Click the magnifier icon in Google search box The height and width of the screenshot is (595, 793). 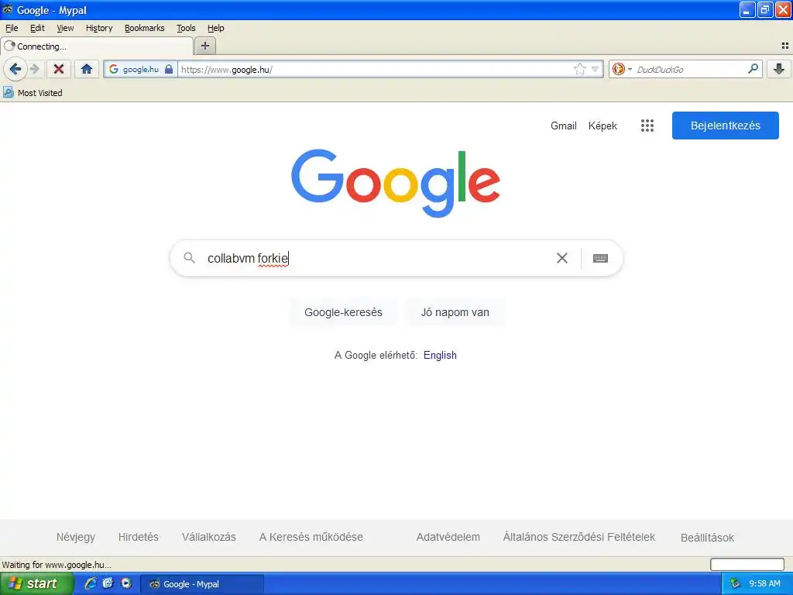[x=189, y=258]
